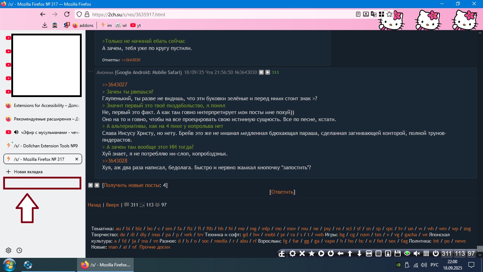
Task: Click the up arrow navigation icon in the bottom toolbar
Action: click(350, 254)
